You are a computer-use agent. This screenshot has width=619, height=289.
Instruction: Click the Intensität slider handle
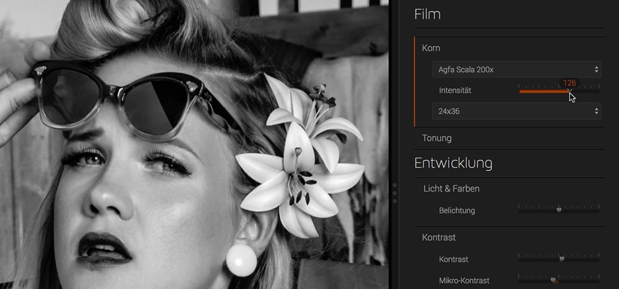click(x=569, y=91)
